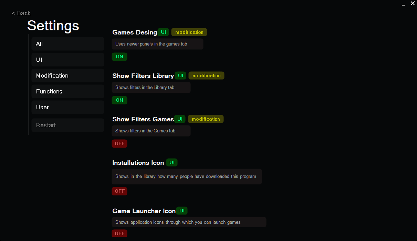Click the UI badge on Show Filters Library
Viewport: 417px width, 241px height.
click(180, 75)
